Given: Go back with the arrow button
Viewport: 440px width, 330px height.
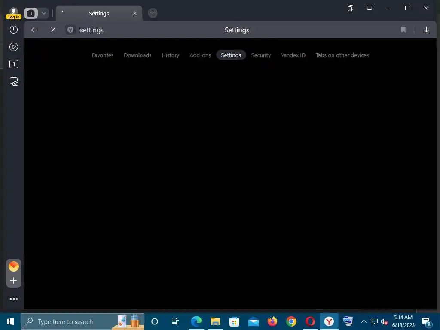Looking at the screenshot, I should (34, 30).
